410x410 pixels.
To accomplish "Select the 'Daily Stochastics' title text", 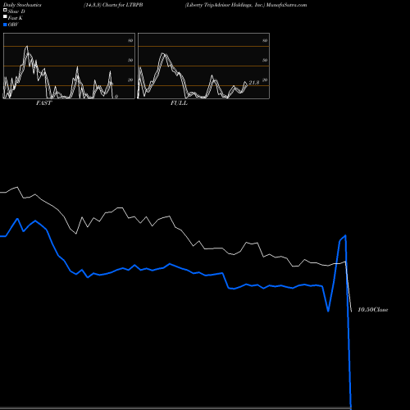I will pyautogui.click(x=22, y=5).
